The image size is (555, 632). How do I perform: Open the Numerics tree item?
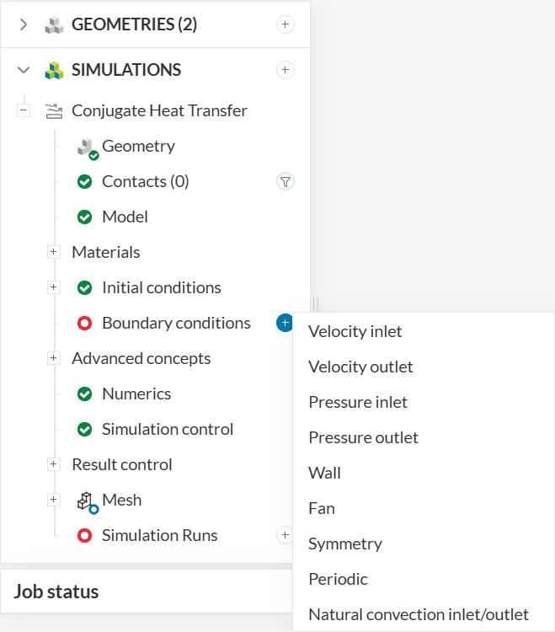click(x=136, y=394)
